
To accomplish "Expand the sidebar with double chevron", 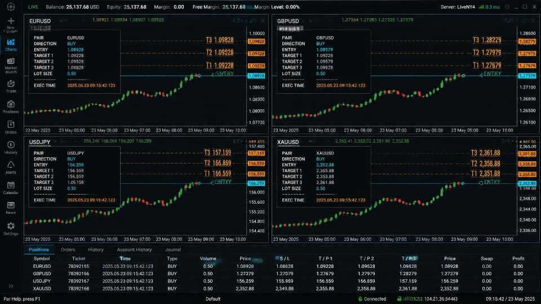I will click(11, 286).
